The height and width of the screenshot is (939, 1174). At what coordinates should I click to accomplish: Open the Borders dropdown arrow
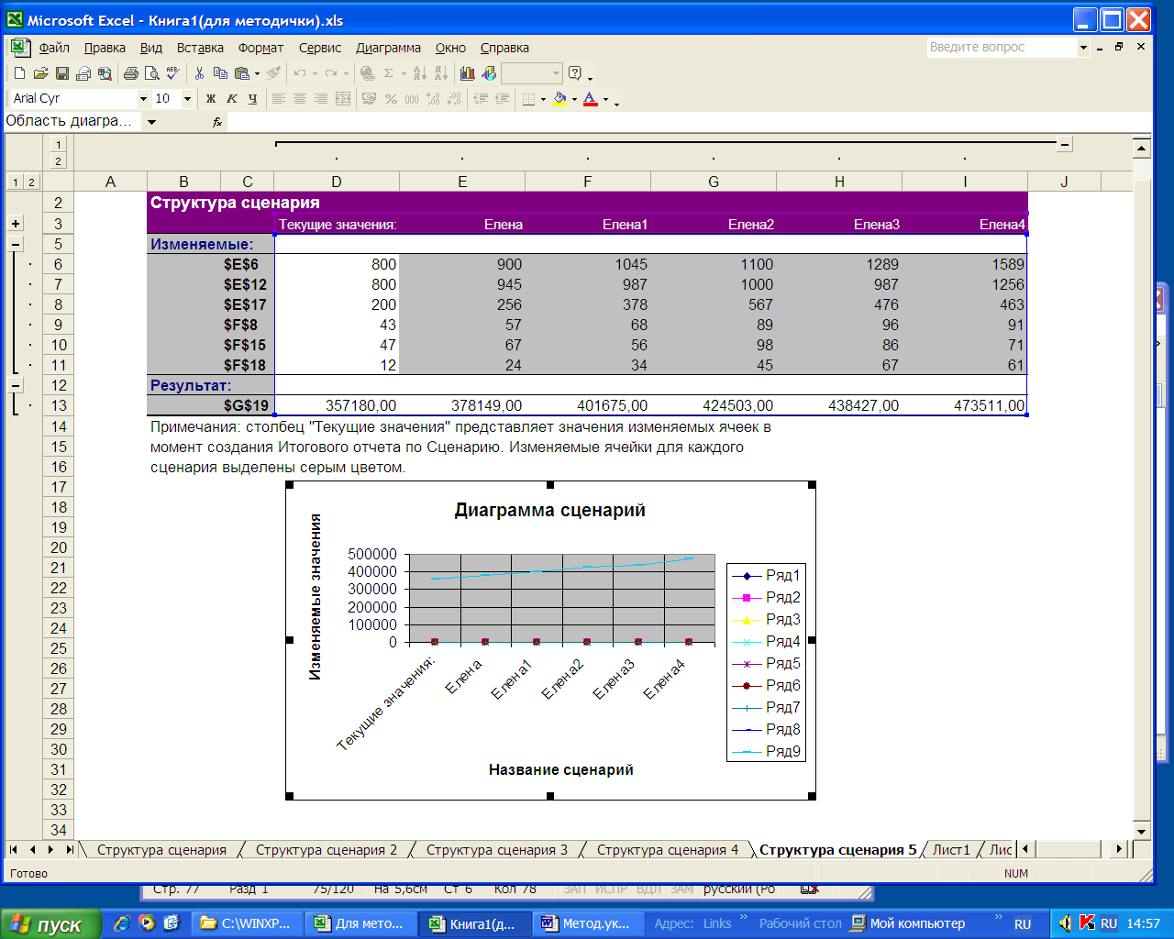[x=543, y=99]
